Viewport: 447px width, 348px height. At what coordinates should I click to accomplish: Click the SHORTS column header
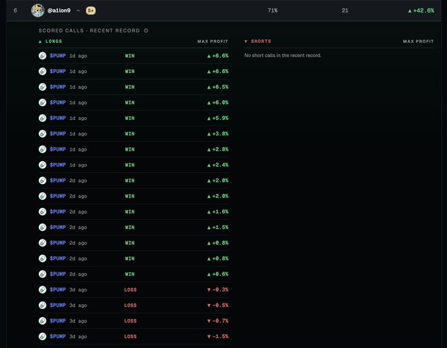tap(258, 41)
